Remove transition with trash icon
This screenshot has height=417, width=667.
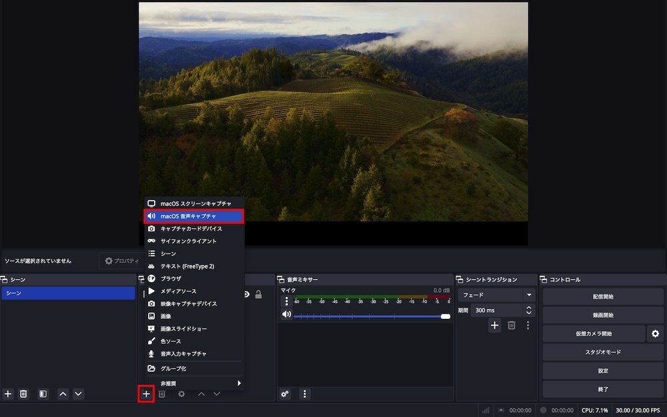click(512, 326)
